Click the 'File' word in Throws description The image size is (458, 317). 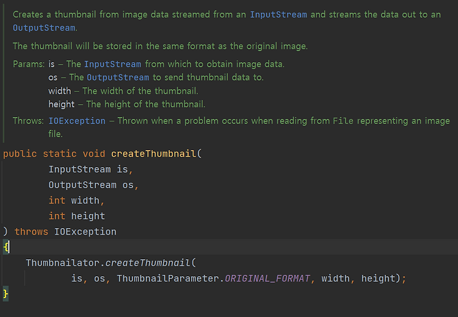[343, 121]
